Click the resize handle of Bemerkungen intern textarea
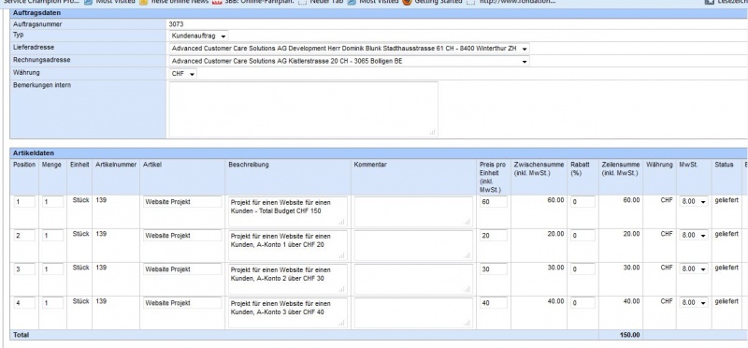This screenshot has width=748, height=348. coord(433,132)
